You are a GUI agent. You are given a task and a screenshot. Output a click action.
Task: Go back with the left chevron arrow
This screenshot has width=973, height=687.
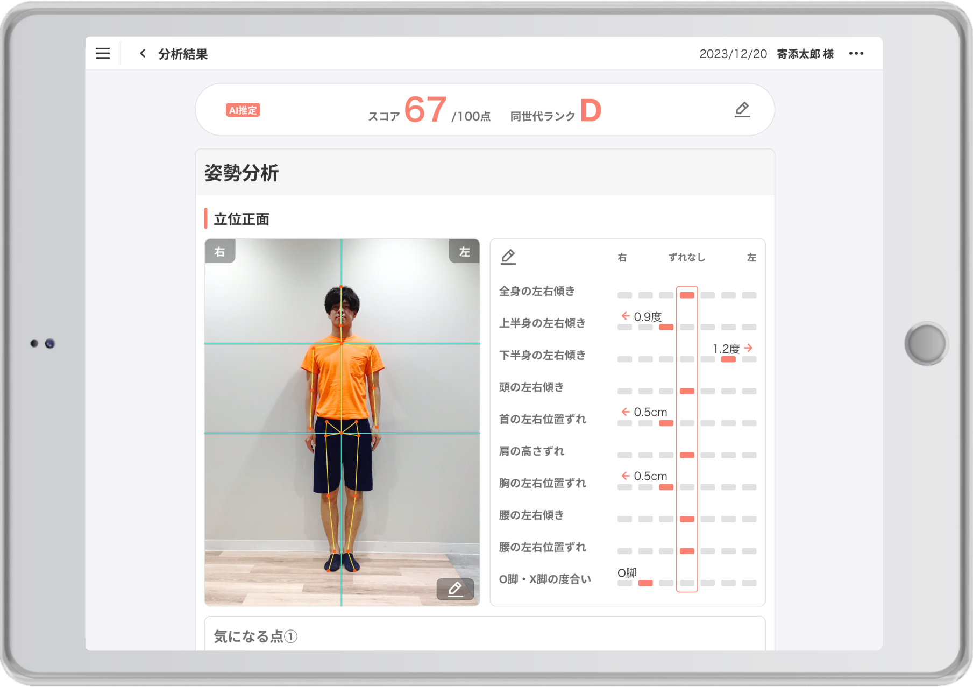[x=143, y=53]
